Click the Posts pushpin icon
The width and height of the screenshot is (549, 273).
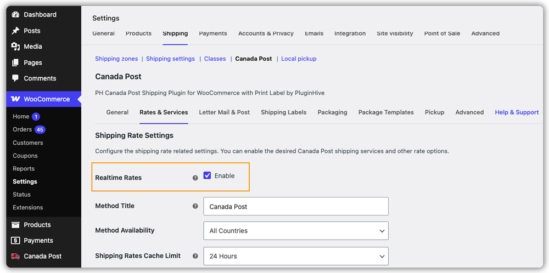15,31
